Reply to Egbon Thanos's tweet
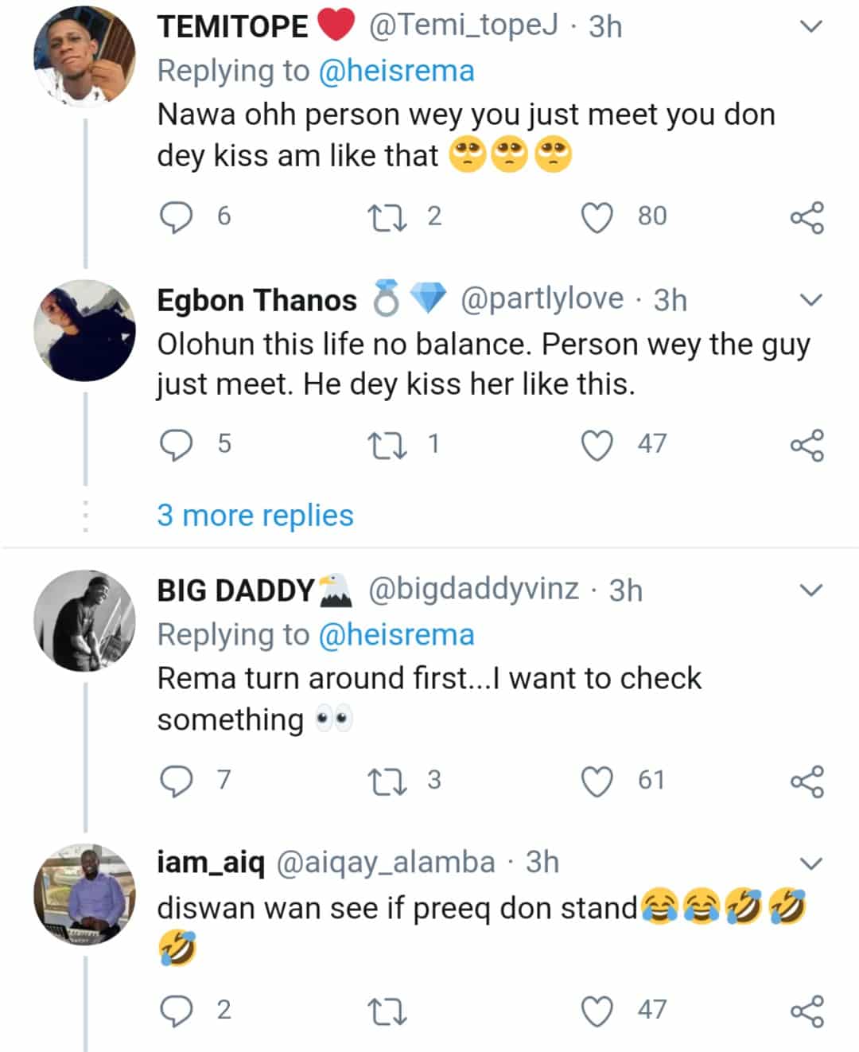The height and width of the screenshot is (1052, 859). (177, 445)
